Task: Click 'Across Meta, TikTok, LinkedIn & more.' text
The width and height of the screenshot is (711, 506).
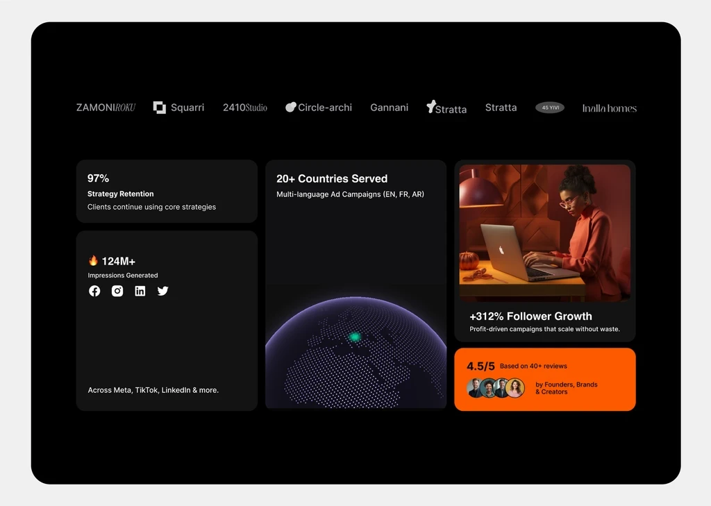Action: tap(153, 390)
